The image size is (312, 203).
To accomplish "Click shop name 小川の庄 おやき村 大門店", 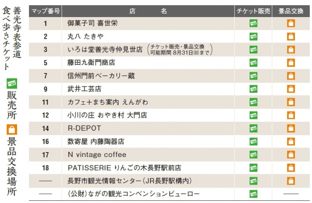I will pyautogui.click(x=107, y=115).
